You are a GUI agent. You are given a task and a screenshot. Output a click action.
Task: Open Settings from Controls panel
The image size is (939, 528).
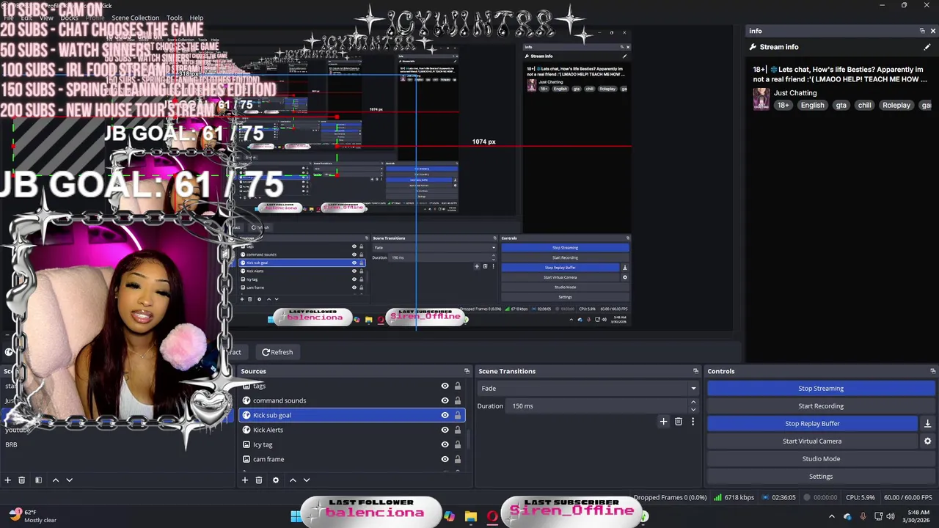(821, 477)
